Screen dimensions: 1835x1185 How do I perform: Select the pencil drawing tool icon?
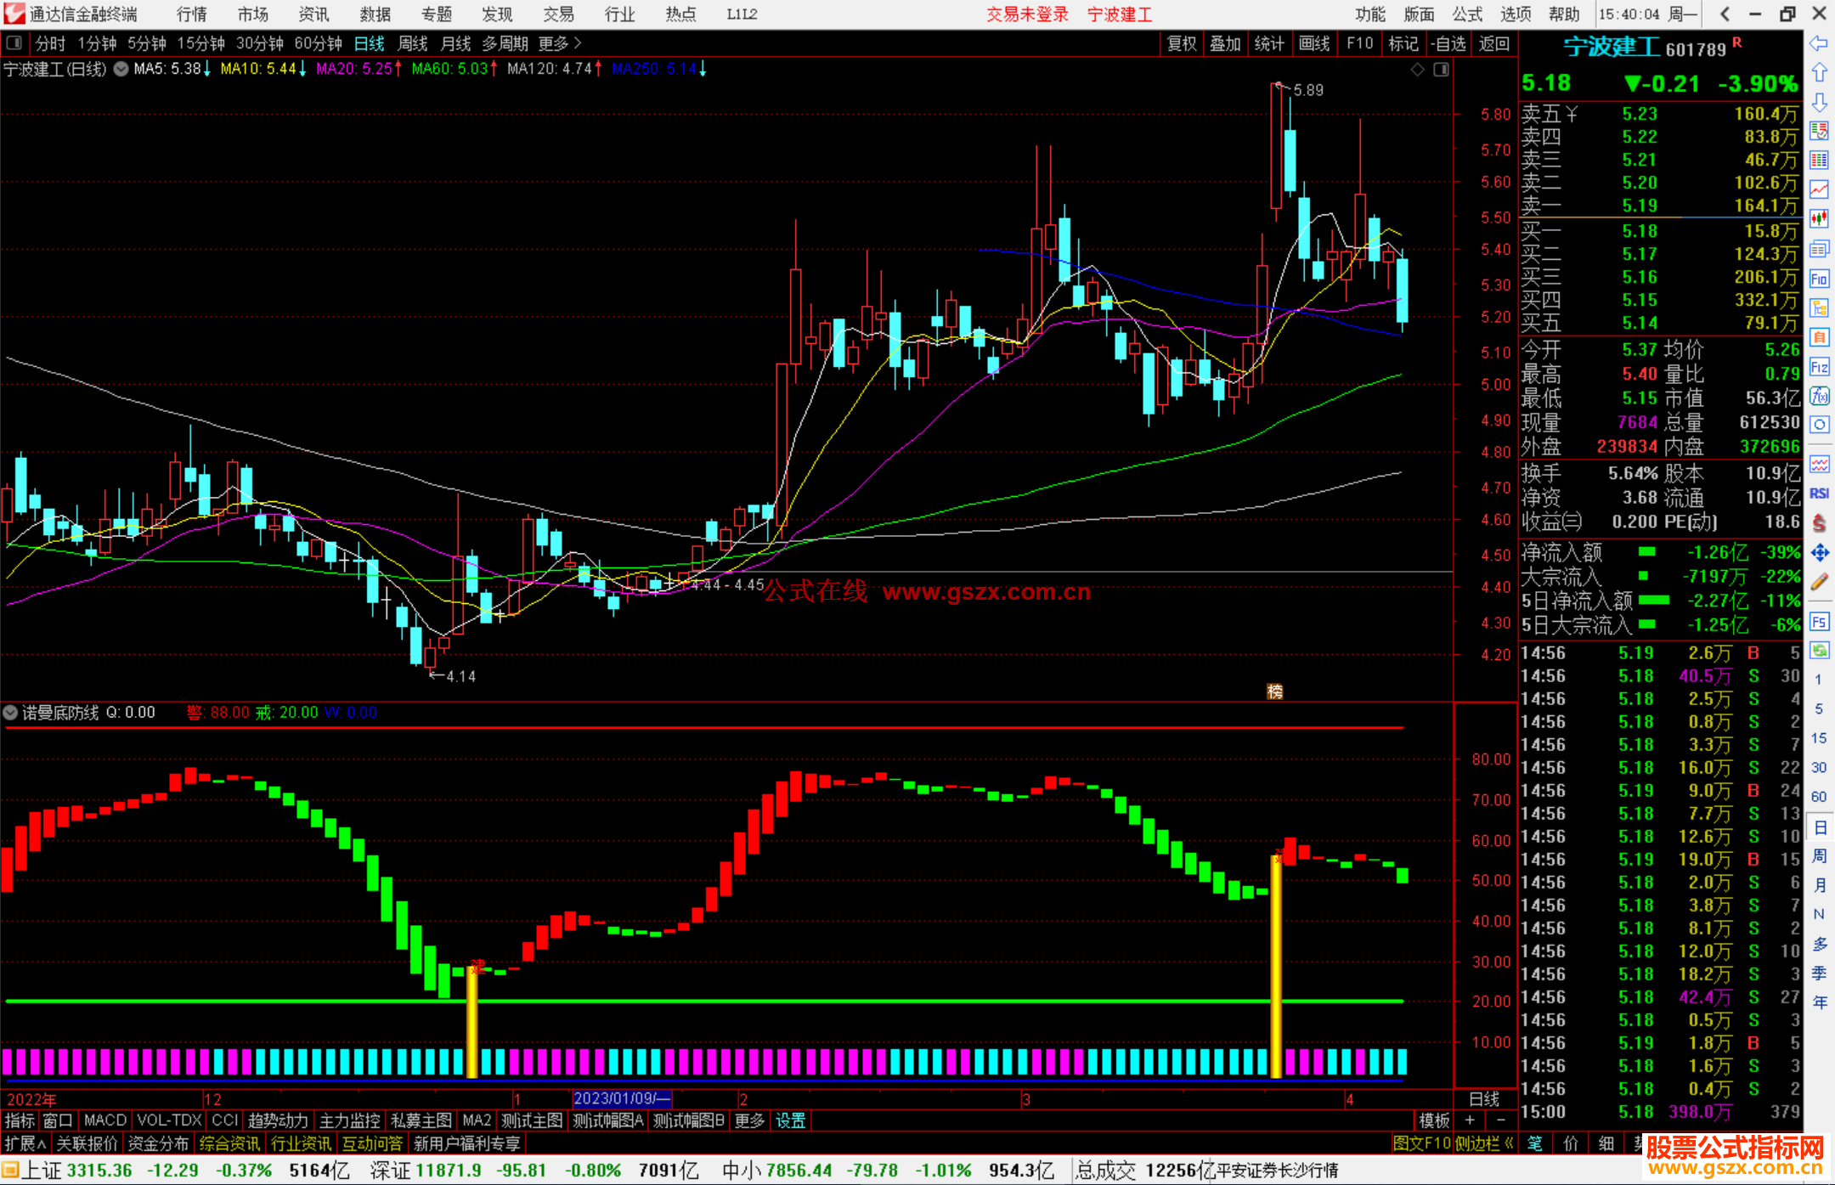pos(1819,583)
